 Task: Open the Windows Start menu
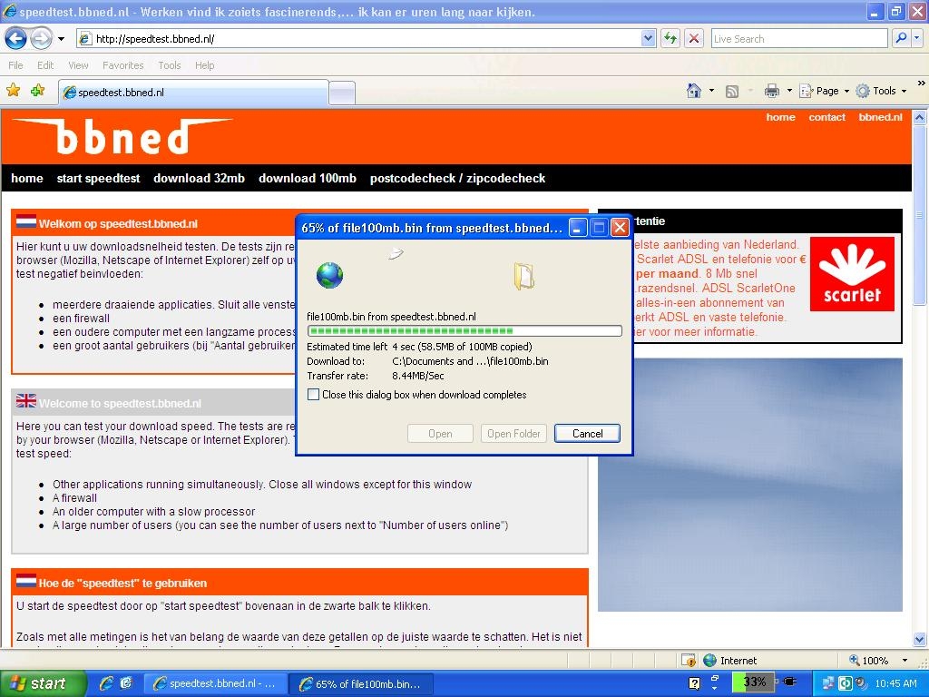click(x=42, y=684)
